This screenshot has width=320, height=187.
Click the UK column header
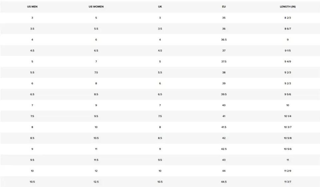pyautogui.click(x=160, y=7)
